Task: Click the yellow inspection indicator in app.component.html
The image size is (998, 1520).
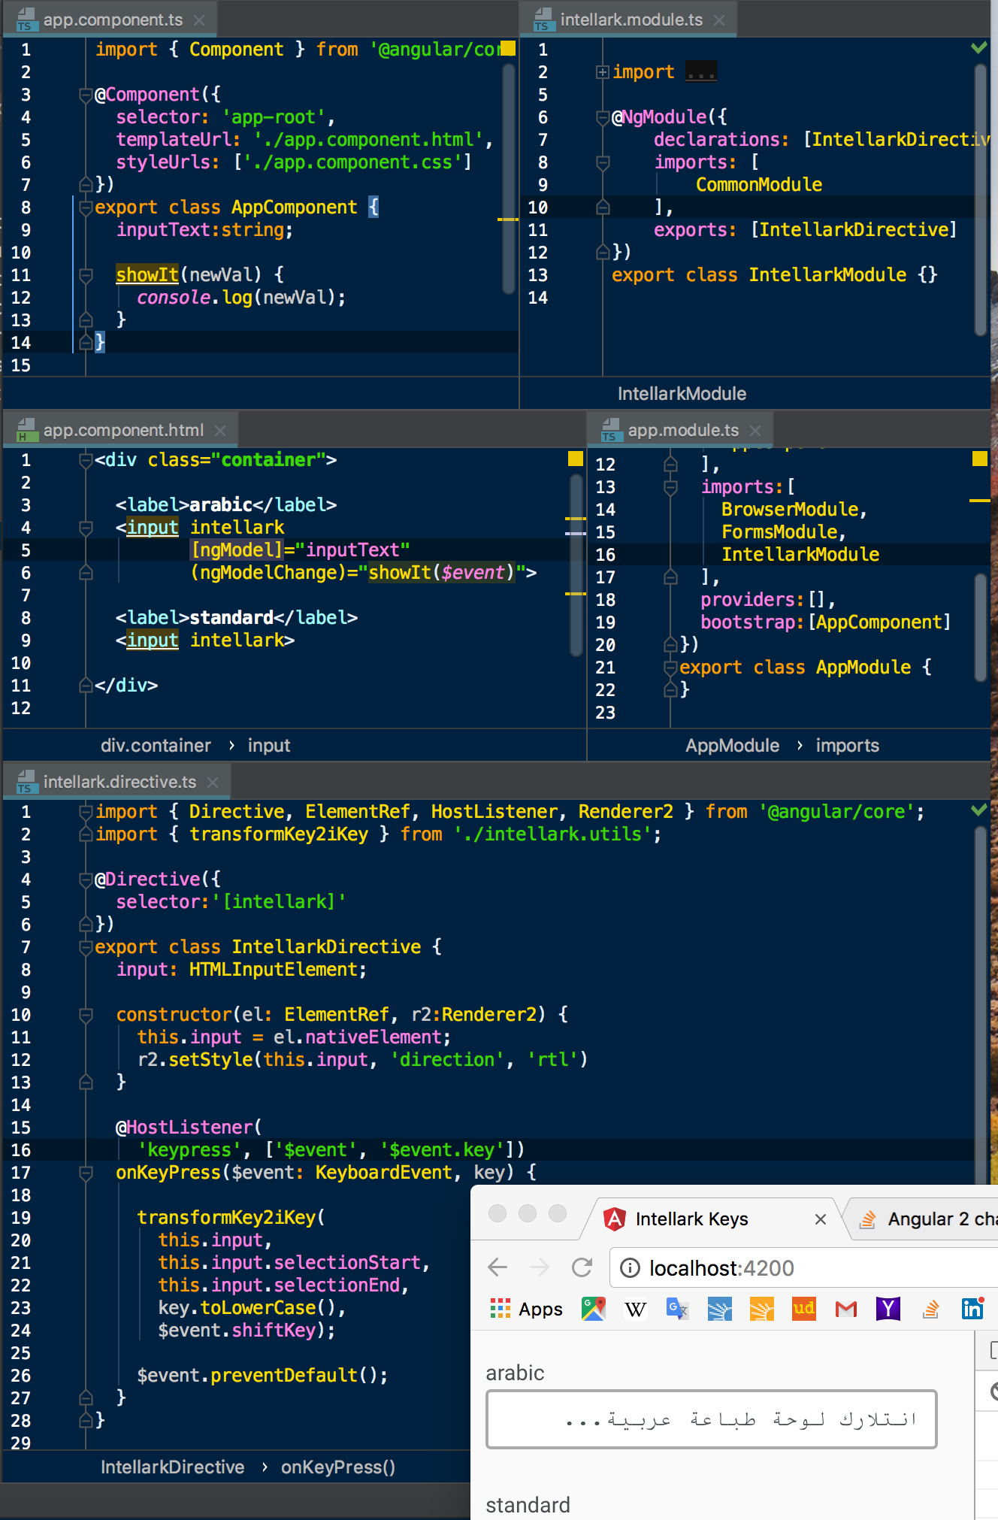Action: (x=576, y=459)
